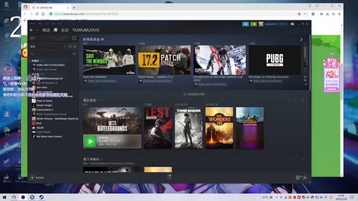Image resolution: width=358 pixels, height=201 pixels.
Task: Toggle the ready-to-play filter icon
Action: pos(75,46)
